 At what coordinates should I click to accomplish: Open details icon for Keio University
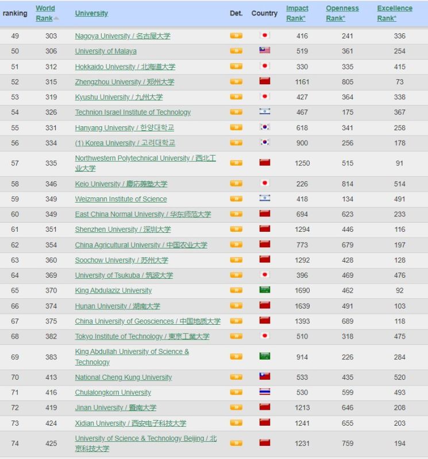(236, 184)
